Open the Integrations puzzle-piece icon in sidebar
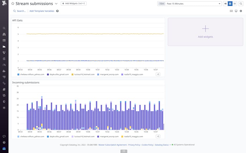The image size is (246, 153). (4, 71)
